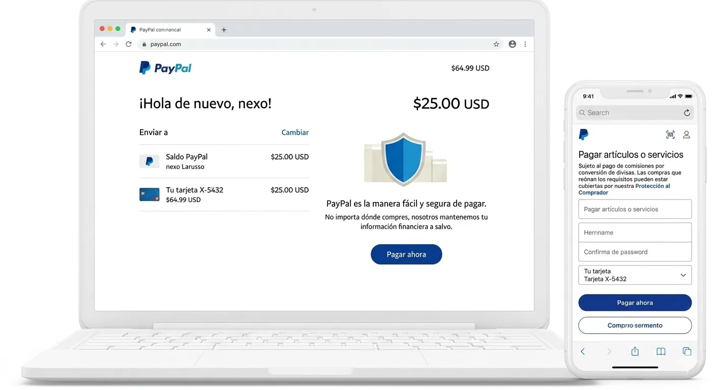This screenshot has height=390, width=716.
Task: Click the blue shield illustration
Action: 404,159
